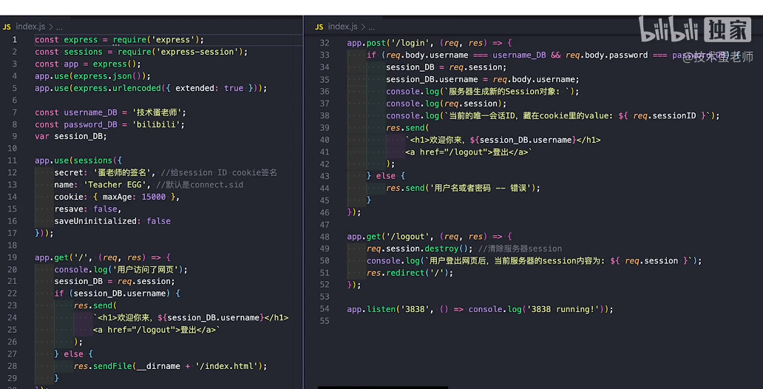The width and height of the screenshot is (763, 389).
Task: Click 'if (session_DB.username)' on line 22
Action: point(112,294)
